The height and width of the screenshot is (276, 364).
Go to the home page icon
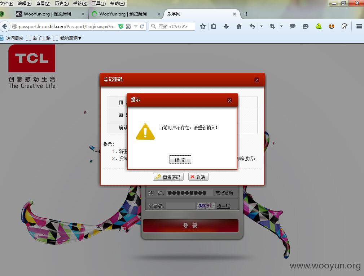239,26
